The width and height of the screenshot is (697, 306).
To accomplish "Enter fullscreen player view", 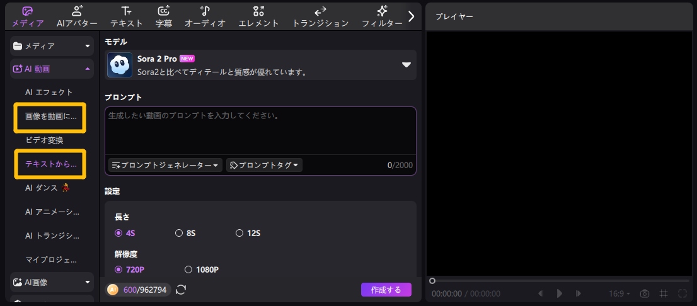I will click(x=683, y=293).
